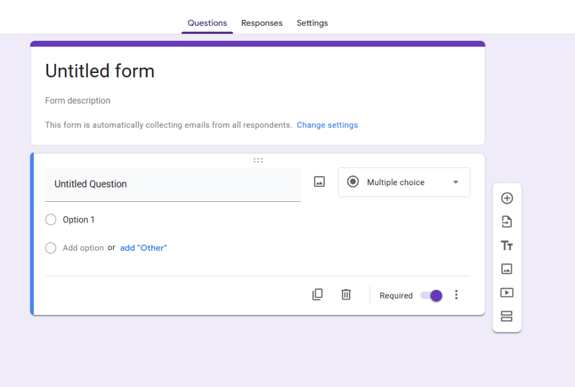Click the Change settings link
The height and width of the screenshot is (387, 575).
(x=327, y=125)
